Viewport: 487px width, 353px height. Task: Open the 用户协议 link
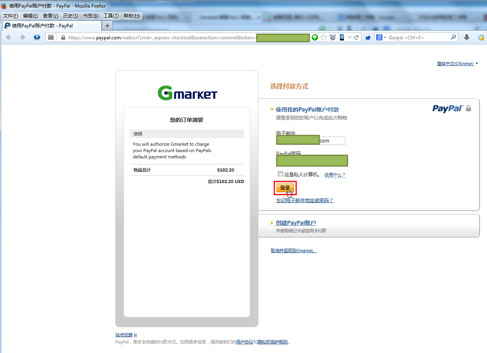coord(244,342)
